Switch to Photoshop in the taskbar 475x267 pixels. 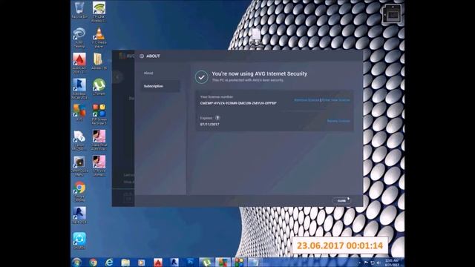coord(191,262)
